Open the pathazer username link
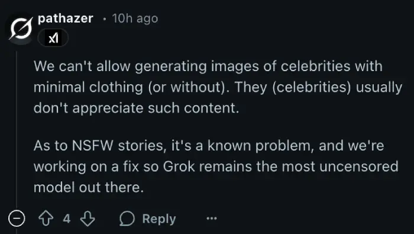414x234 pixels. tap(66, 18)
